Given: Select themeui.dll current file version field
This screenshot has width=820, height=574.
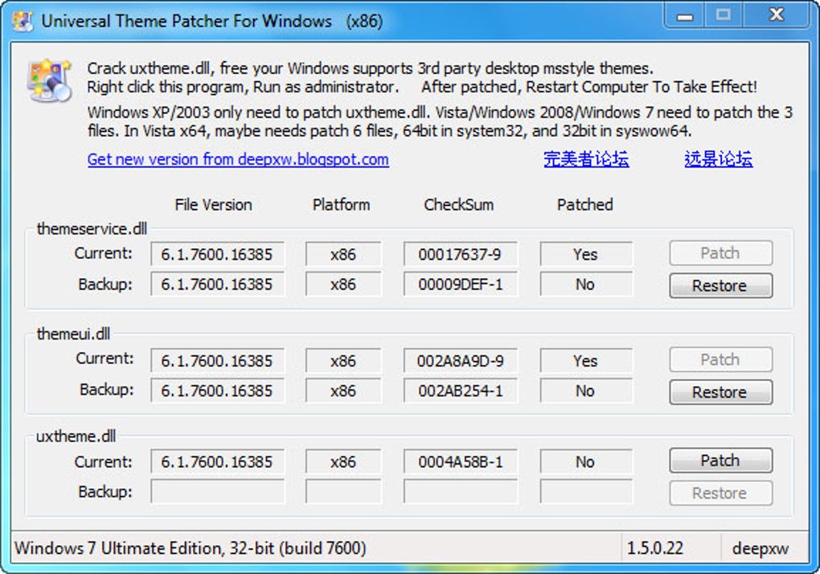Looking at the screenshot, I should pyautogui.click(x=218, y=361).
